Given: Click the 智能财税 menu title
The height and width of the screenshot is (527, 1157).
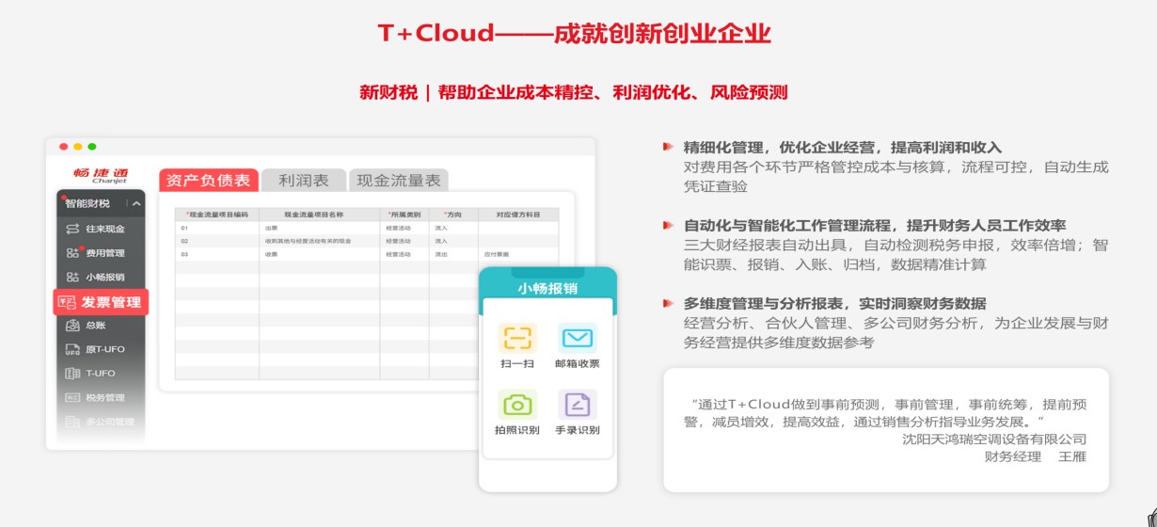Looking at the screenshot, I should point(87,203).
